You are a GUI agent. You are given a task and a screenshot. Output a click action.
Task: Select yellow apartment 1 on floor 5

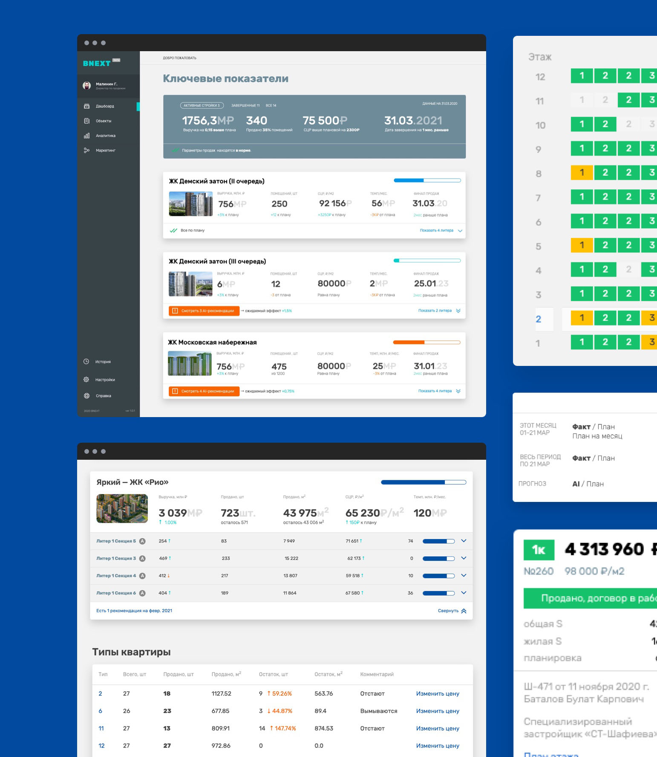tap(582, 245)
